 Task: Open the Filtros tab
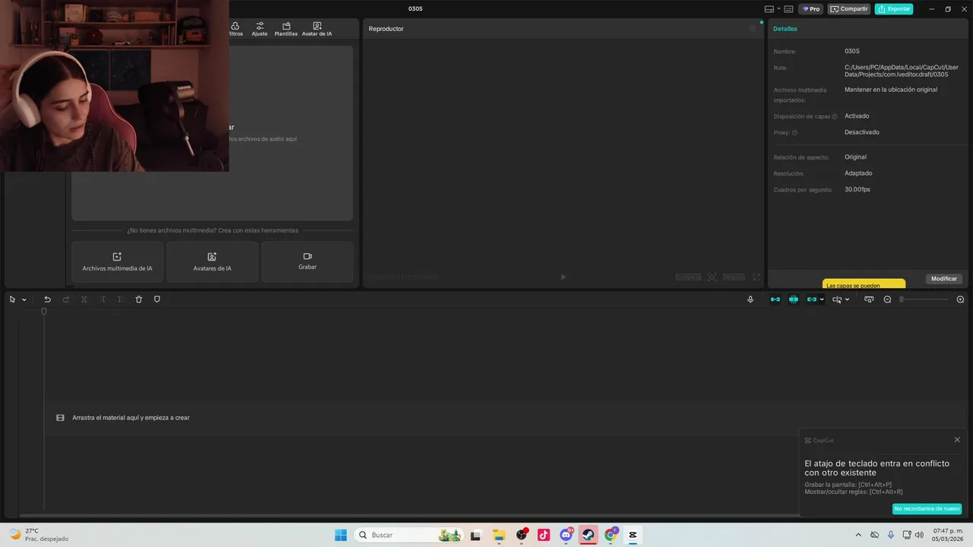coord(235,29)
